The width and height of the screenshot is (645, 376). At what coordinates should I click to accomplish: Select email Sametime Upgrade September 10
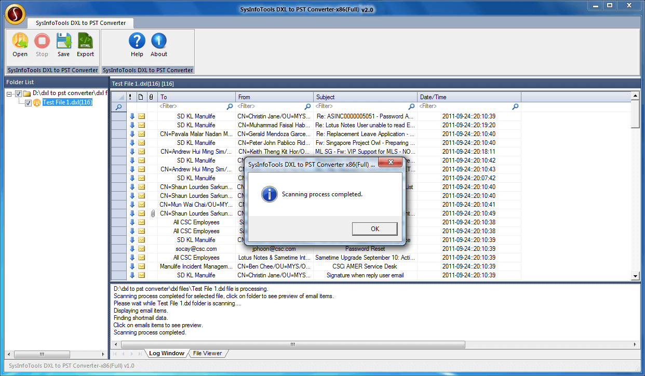(365, 258)
